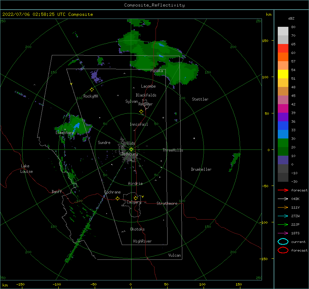Click the white 04DK arrow legend icon
Screen dimensions: 309x289
pos(283,199)
